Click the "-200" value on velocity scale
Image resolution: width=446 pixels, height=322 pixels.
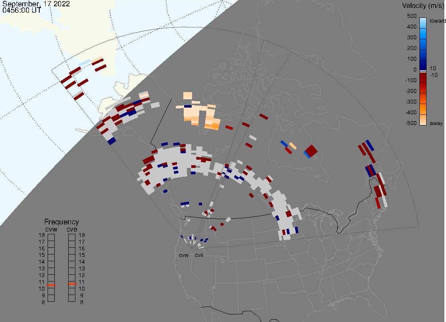click(x=411, y=91)
